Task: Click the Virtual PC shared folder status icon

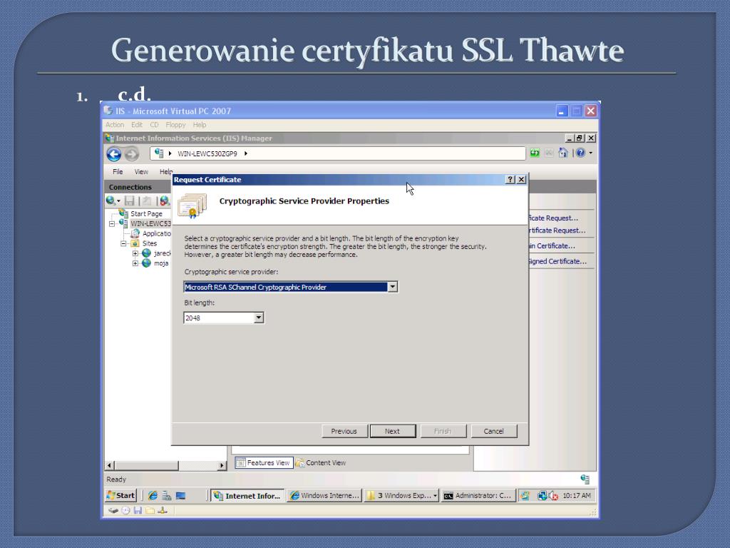Action: [x=150, y=510]
